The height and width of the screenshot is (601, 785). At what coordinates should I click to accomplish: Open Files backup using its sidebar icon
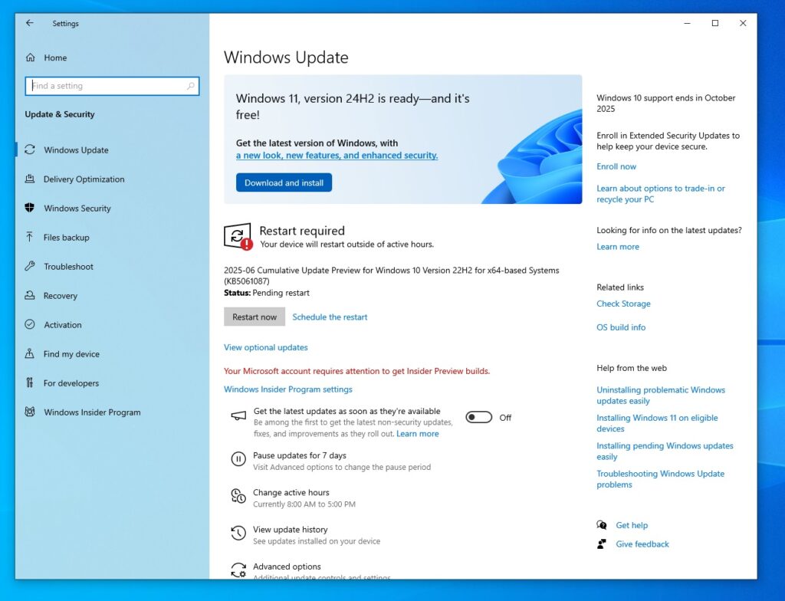coord(31,237)
